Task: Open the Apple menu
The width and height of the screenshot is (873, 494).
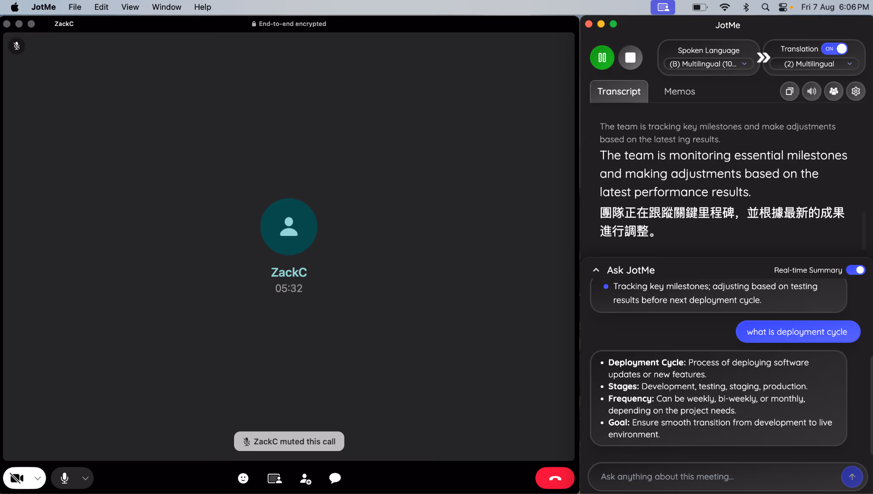Action: tap(14, 7)
